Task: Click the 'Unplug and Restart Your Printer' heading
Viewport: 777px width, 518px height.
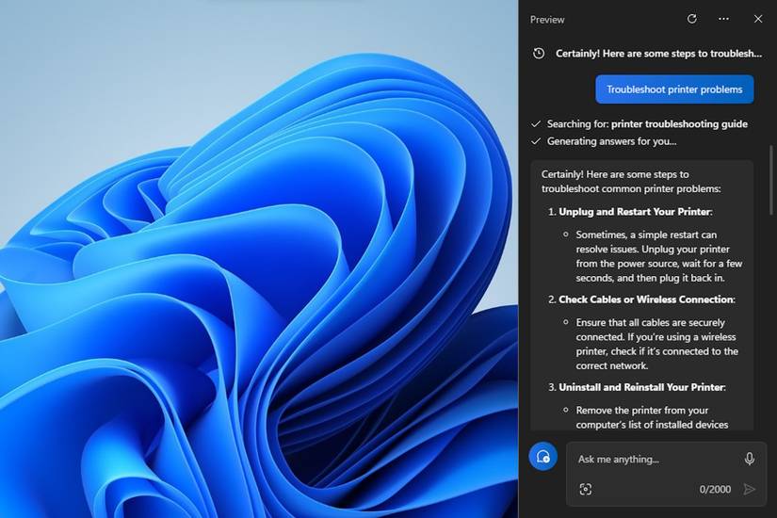Action: [635, 212]
